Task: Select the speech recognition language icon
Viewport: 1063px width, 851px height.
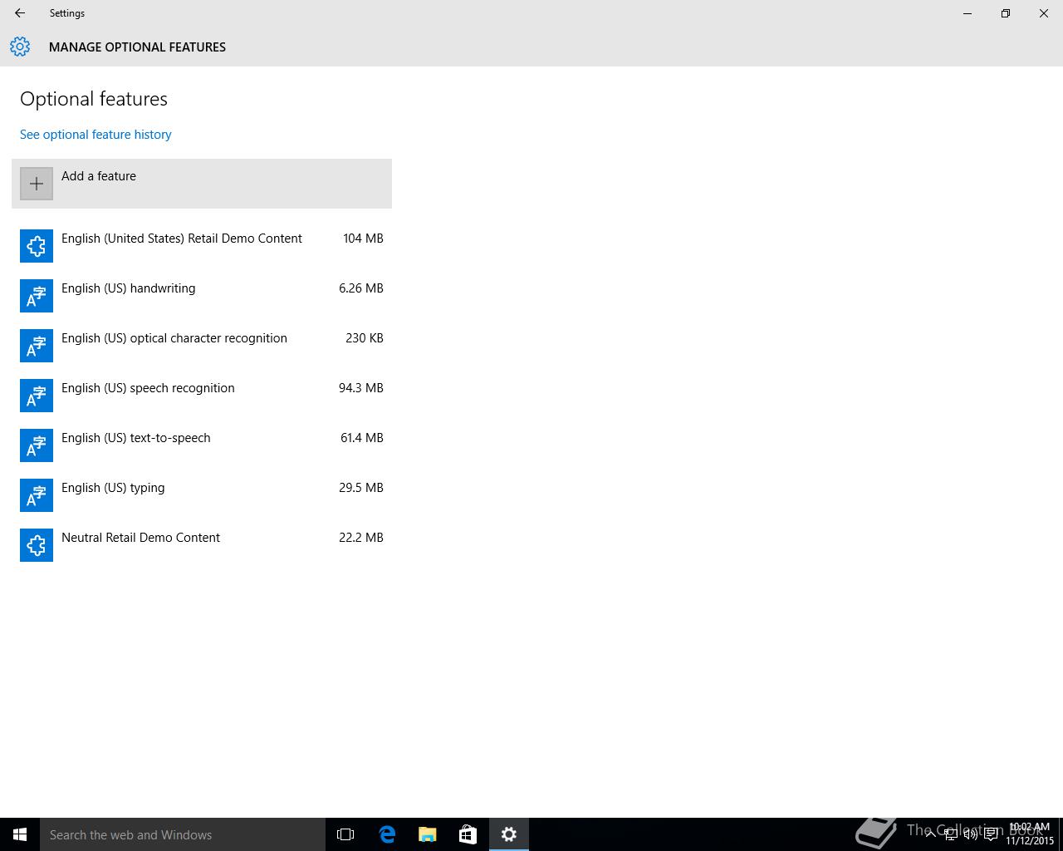Action: coord(37,396)
